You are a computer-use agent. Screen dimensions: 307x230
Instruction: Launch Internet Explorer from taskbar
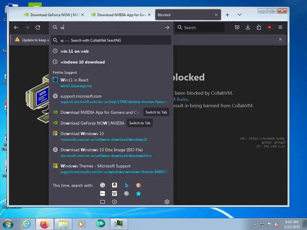26,224
